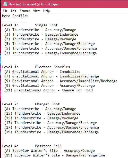Open the File menu

pos(5,11)
